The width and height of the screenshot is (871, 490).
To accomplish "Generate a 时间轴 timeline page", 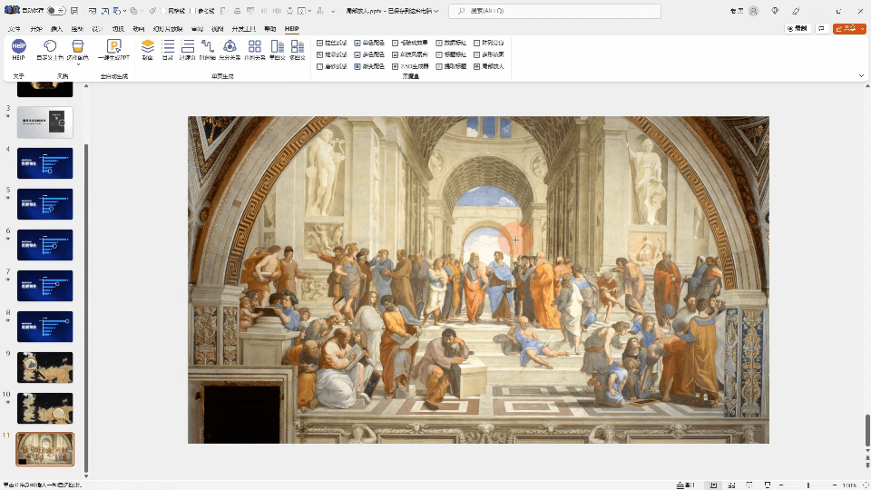I will coord(208,49).
